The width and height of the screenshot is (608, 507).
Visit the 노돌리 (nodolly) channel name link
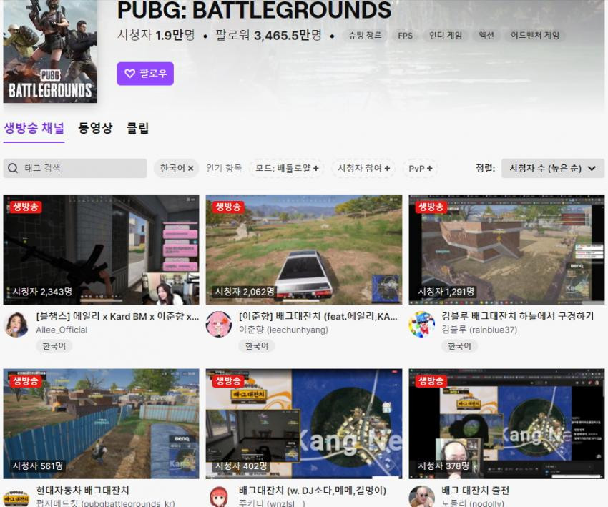473,503
